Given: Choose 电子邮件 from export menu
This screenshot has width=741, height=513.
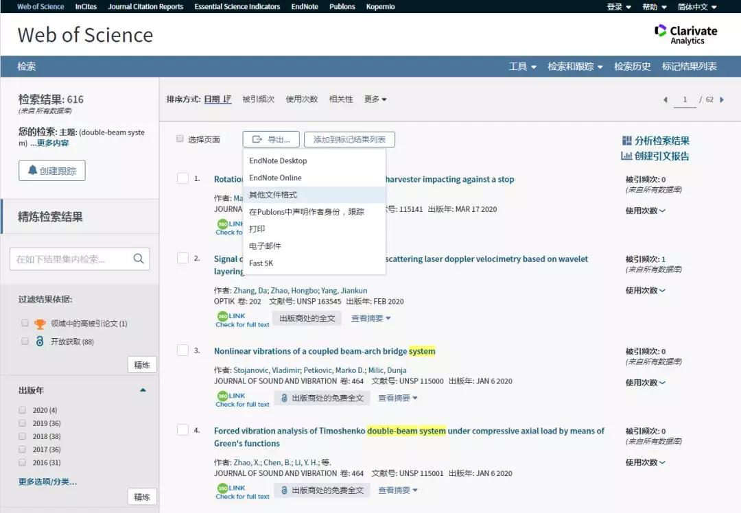Looking at the screenshot, I should pos(314,246).
